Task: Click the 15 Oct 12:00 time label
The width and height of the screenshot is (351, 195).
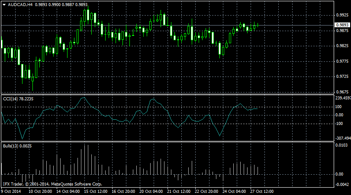Action: 97,191
